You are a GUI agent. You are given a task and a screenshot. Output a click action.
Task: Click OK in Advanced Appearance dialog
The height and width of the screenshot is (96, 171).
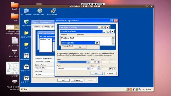(x=97, y=74)
